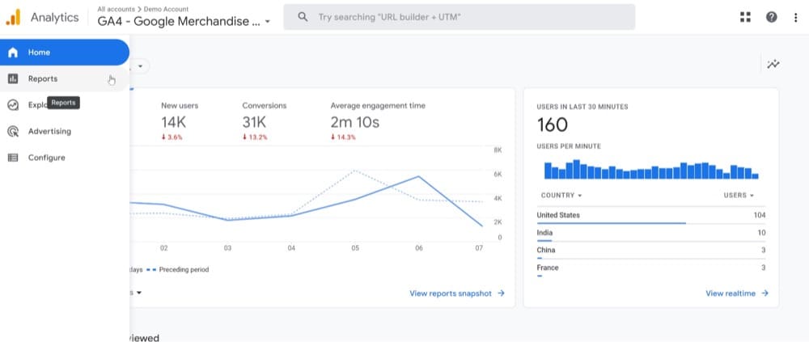Open the Google apps grid icon
The image size is (809, 342).
745,17
